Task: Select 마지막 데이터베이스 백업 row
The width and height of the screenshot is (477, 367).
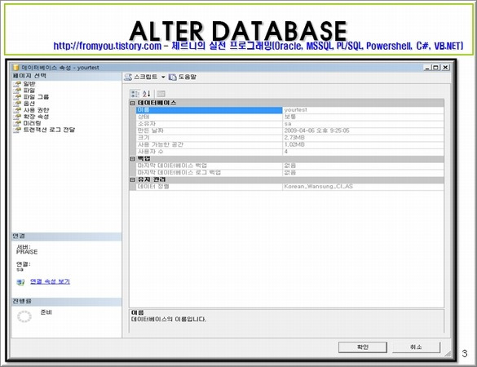Action: click(x=289, y=166)
